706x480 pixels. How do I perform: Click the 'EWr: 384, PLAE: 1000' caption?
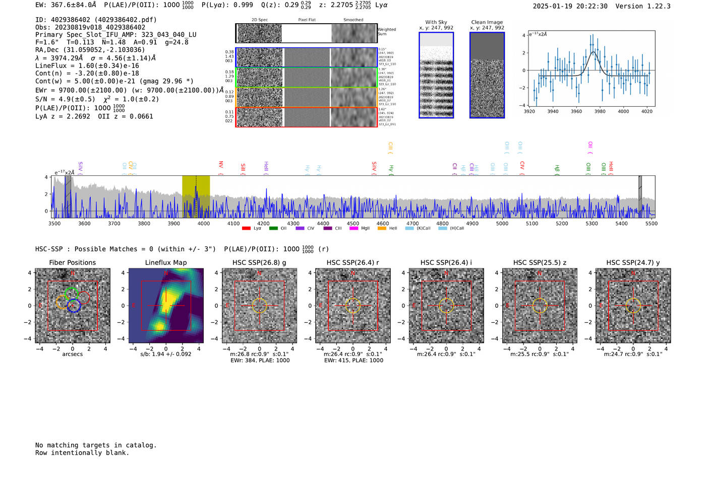[260, 361]
